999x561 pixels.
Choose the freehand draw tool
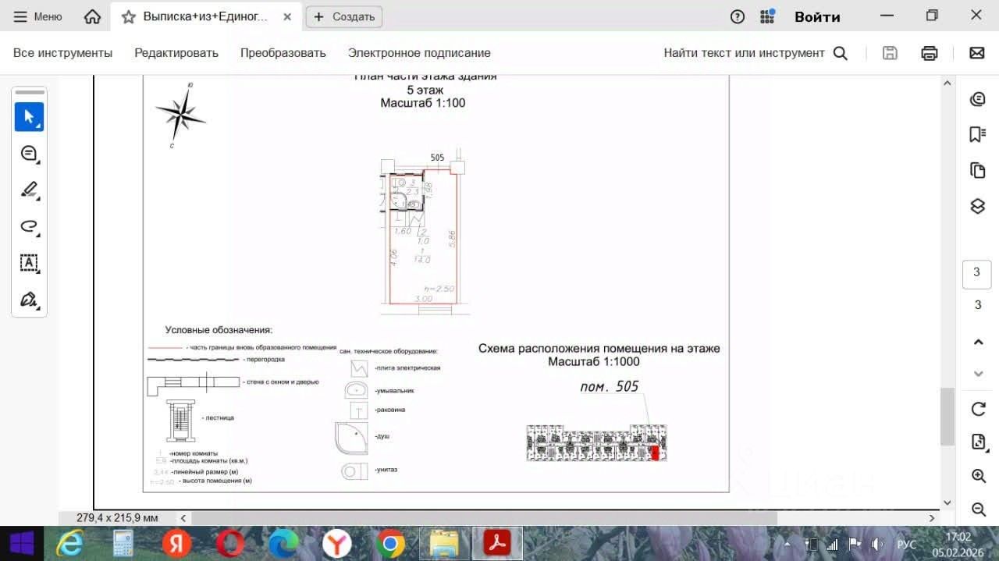coord(29,226)
